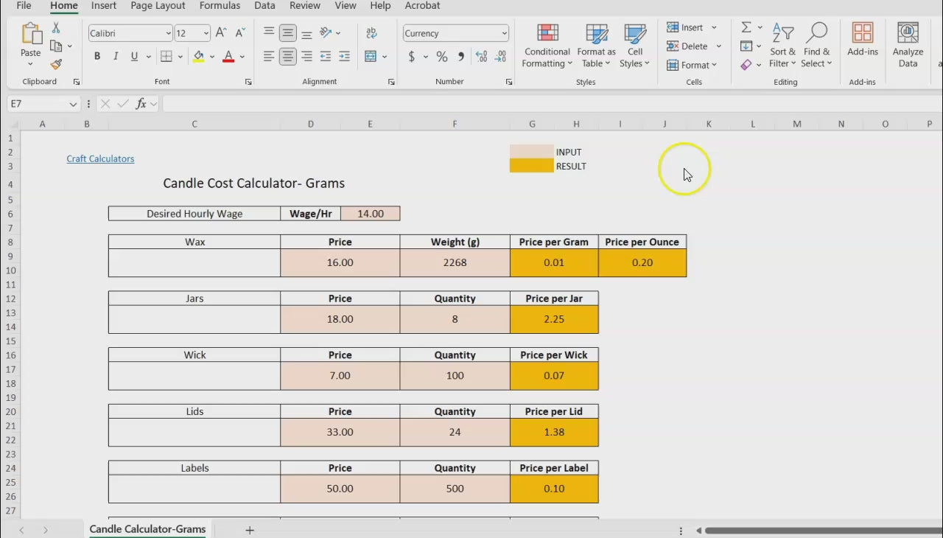Select the Wage/Hr input cell 14.00

coord(370,214)
